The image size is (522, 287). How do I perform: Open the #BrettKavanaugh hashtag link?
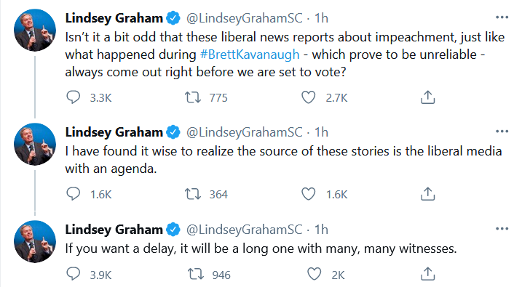point(250,54)
